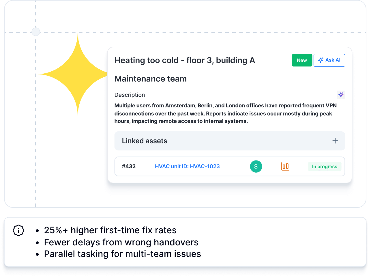Click the green New status badge
This screenshot has height=278, width=369.
click(x=302, y=60)
